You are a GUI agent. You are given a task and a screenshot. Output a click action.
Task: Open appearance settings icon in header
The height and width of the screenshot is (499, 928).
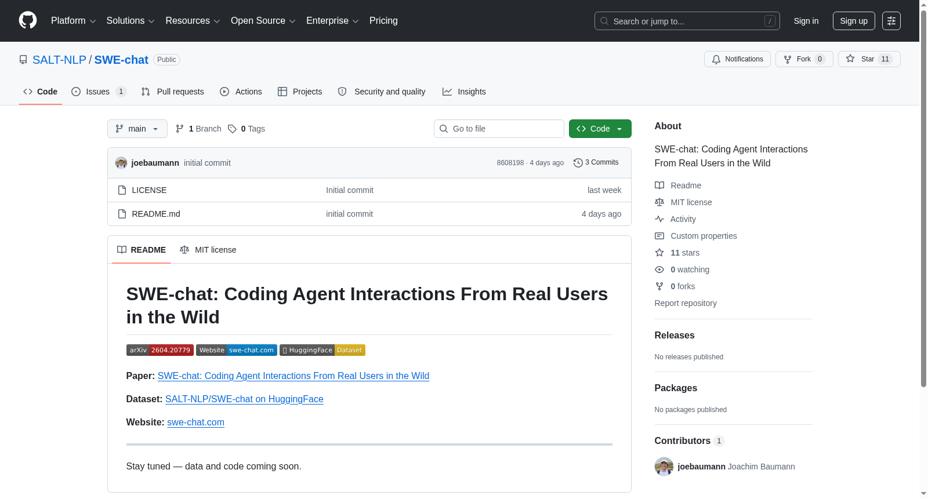[891, 21]
